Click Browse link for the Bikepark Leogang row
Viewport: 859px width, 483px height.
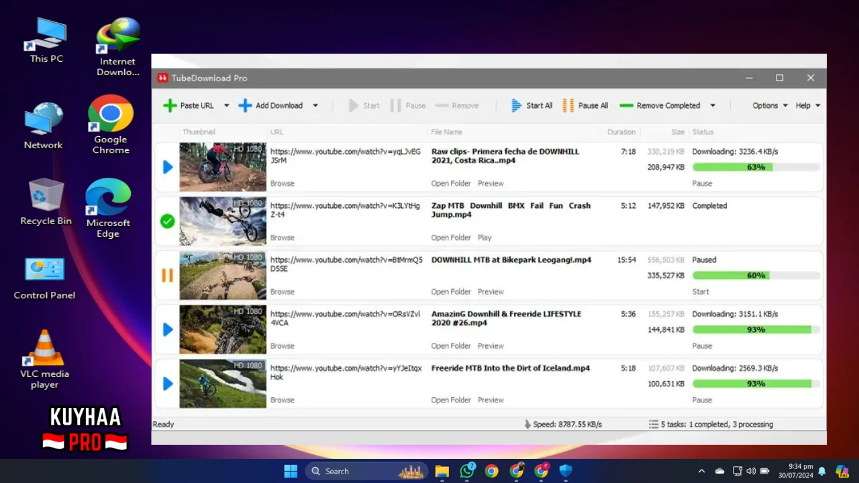pos(282,292)
